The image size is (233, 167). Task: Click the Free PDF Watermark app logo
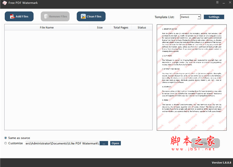click(x=5, y=3)
